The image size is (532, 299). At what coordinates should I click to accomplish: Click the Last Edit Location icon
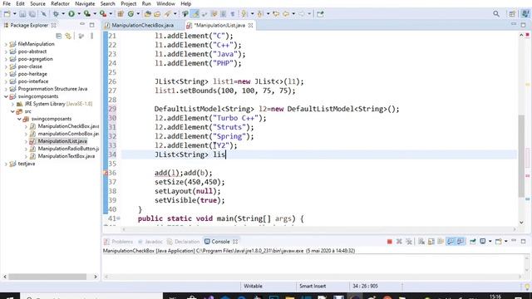click(276, 14)
